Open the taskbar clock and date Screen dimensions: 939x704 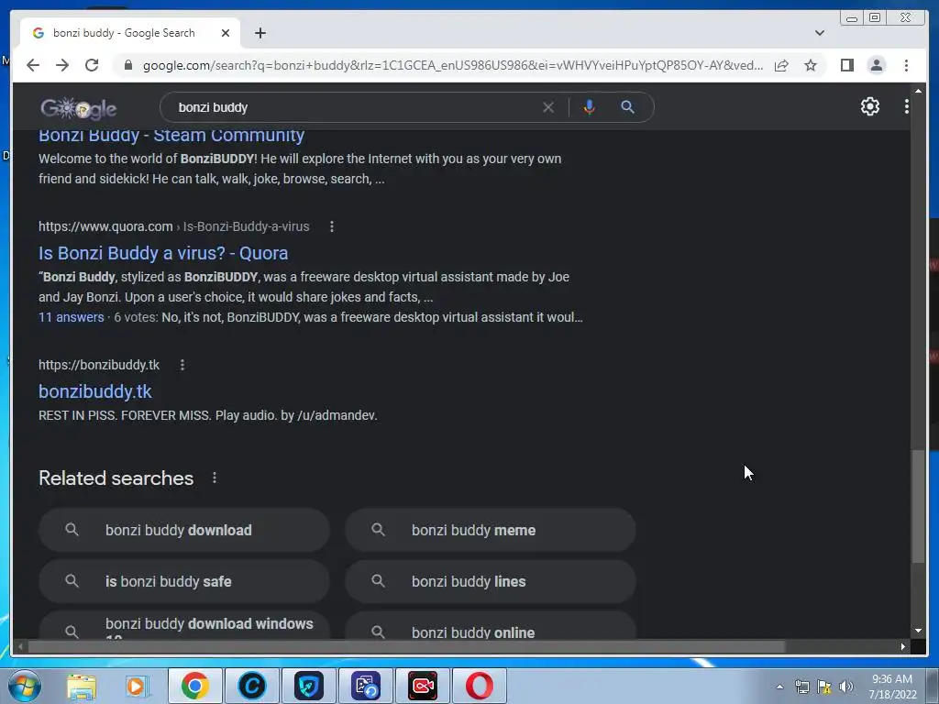[892, 687]
